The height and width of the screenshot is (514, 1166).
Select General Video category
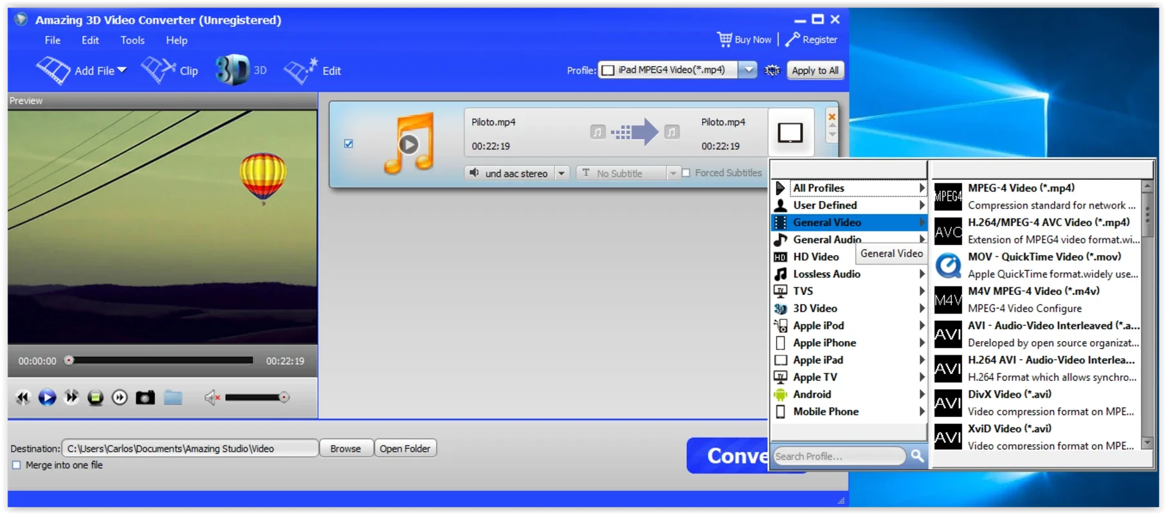coord(849,222)
